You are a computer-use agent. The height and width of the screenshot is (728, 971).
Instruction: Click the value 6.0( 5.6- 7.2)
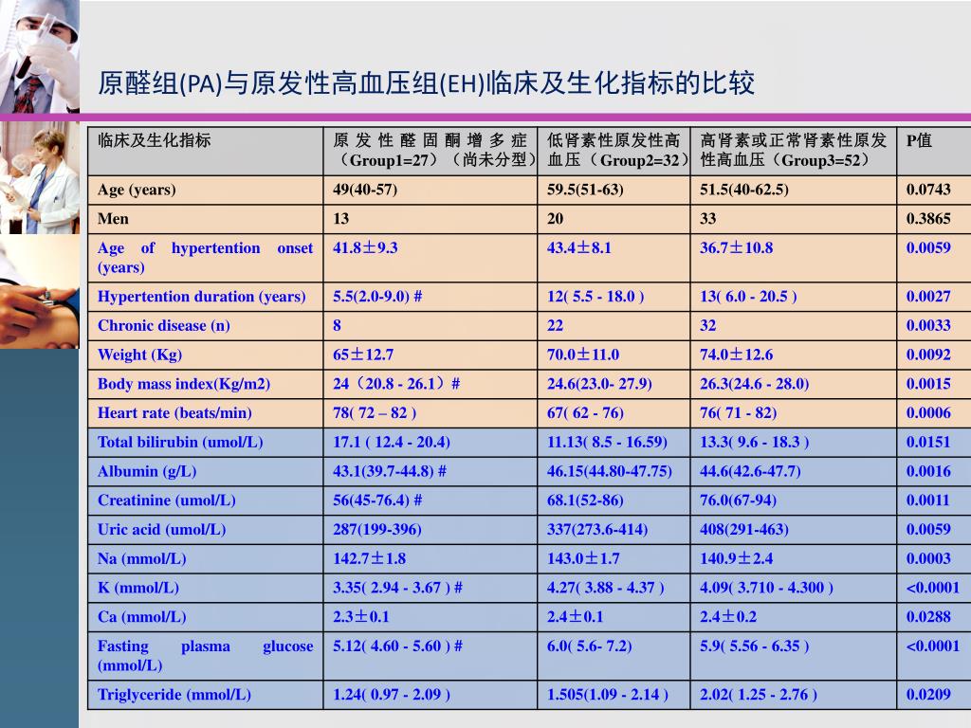click(x=589, y=646)
